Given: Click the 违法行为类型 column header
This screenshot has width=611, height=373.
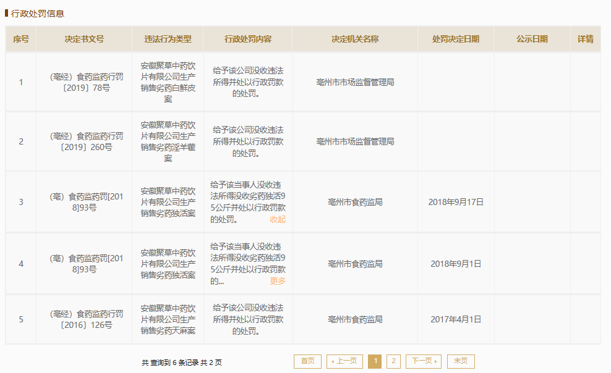Looking at the screenshot, I should point(168,39).
